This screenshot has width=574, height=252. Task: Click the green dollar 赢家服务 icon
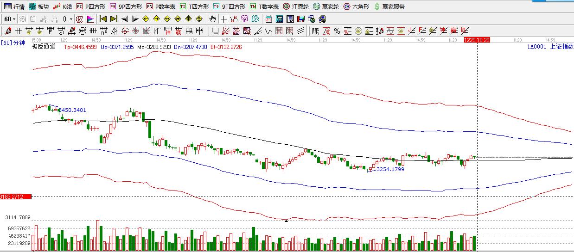click(x=377, y=6)
